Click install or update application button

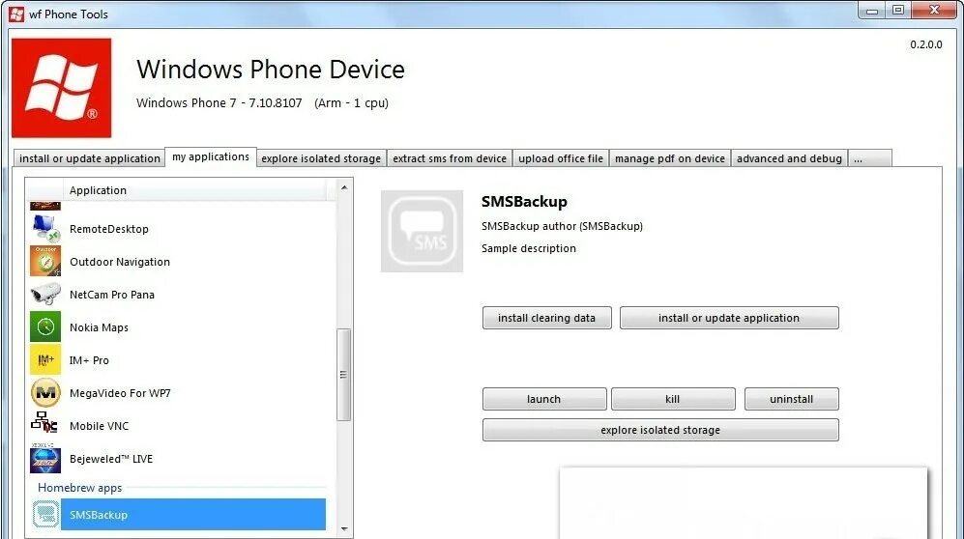729,318
